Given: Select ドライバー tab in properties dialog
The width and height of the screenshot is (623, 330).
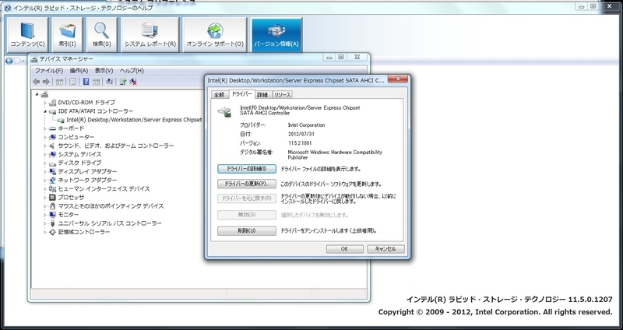Looking at the screenshot, I should [241, 94].
